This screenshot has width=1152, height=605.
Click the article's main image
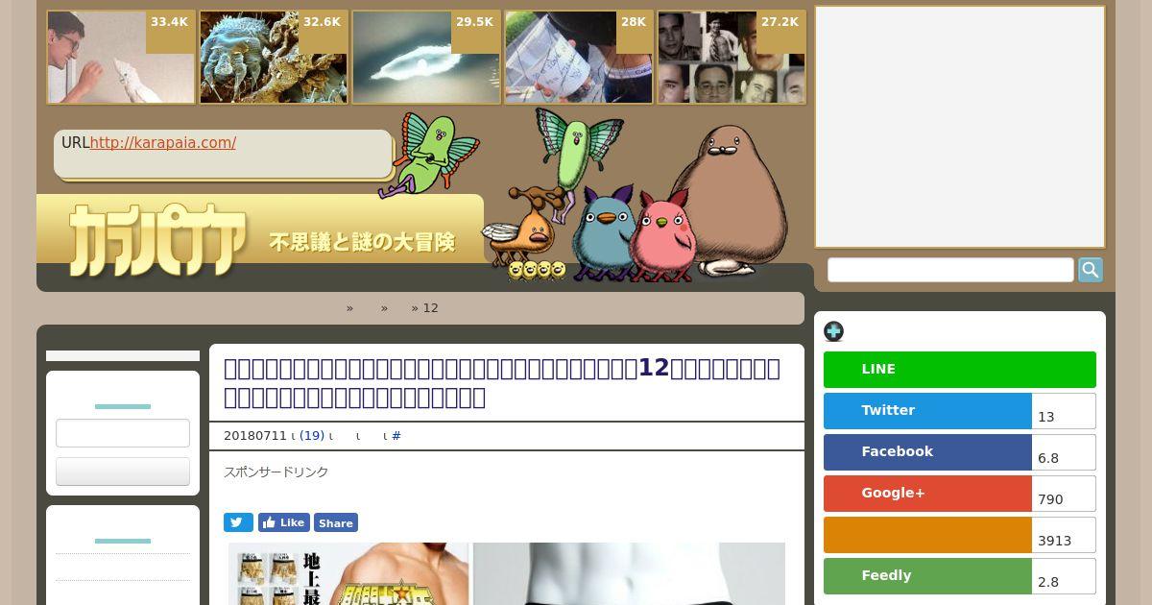tap(507, 574)
